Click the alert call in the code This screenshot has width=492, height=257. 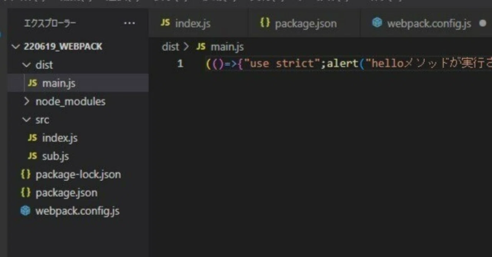click(x=343, y=63)
